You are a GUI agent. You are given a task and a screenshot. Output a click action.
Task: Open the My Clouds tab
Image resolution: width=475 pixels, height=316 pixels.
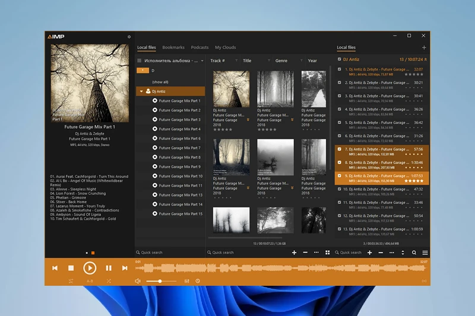pyautogui.click(x=226, y=47)
